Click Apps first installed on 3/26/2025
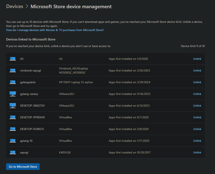The image size is (215, 174). pyautogui.click(x=129, y=70)
